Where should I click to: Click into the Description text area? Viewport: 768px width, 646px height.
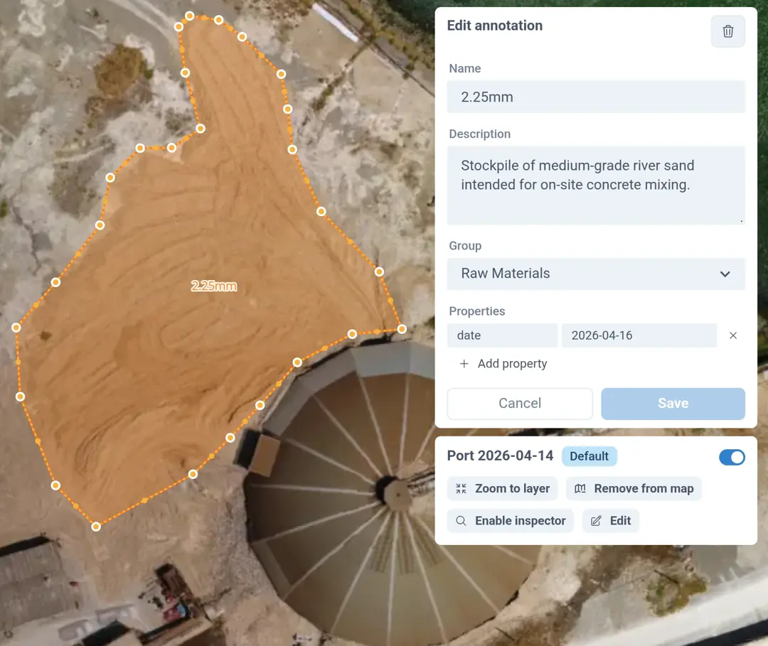click(595, 185)
